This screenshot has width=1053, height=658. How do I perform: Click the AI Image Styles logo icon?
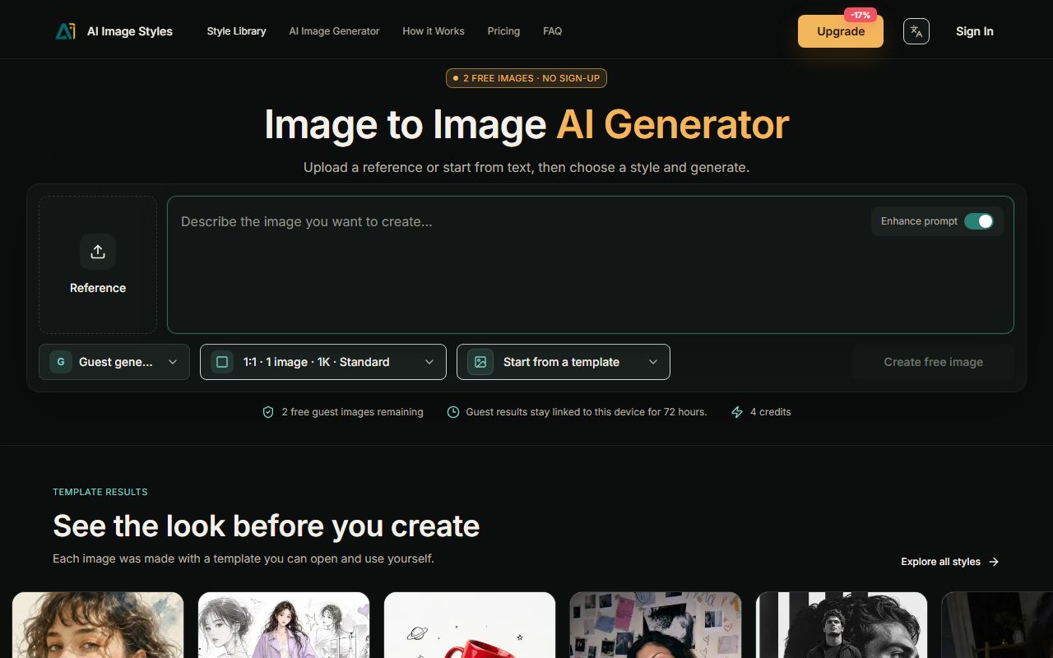(65, 31)
